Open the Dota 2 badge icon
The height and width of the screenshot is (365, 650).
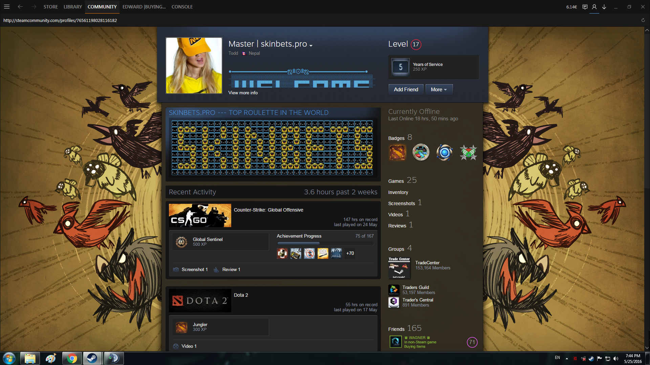[397, 153]
